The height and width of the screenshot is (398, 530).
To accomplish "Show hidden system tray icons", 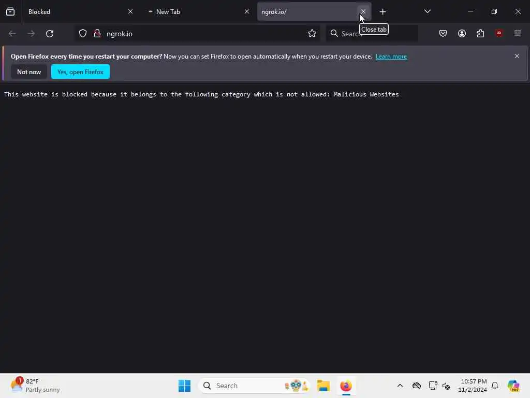I will (x=400, y=386).
